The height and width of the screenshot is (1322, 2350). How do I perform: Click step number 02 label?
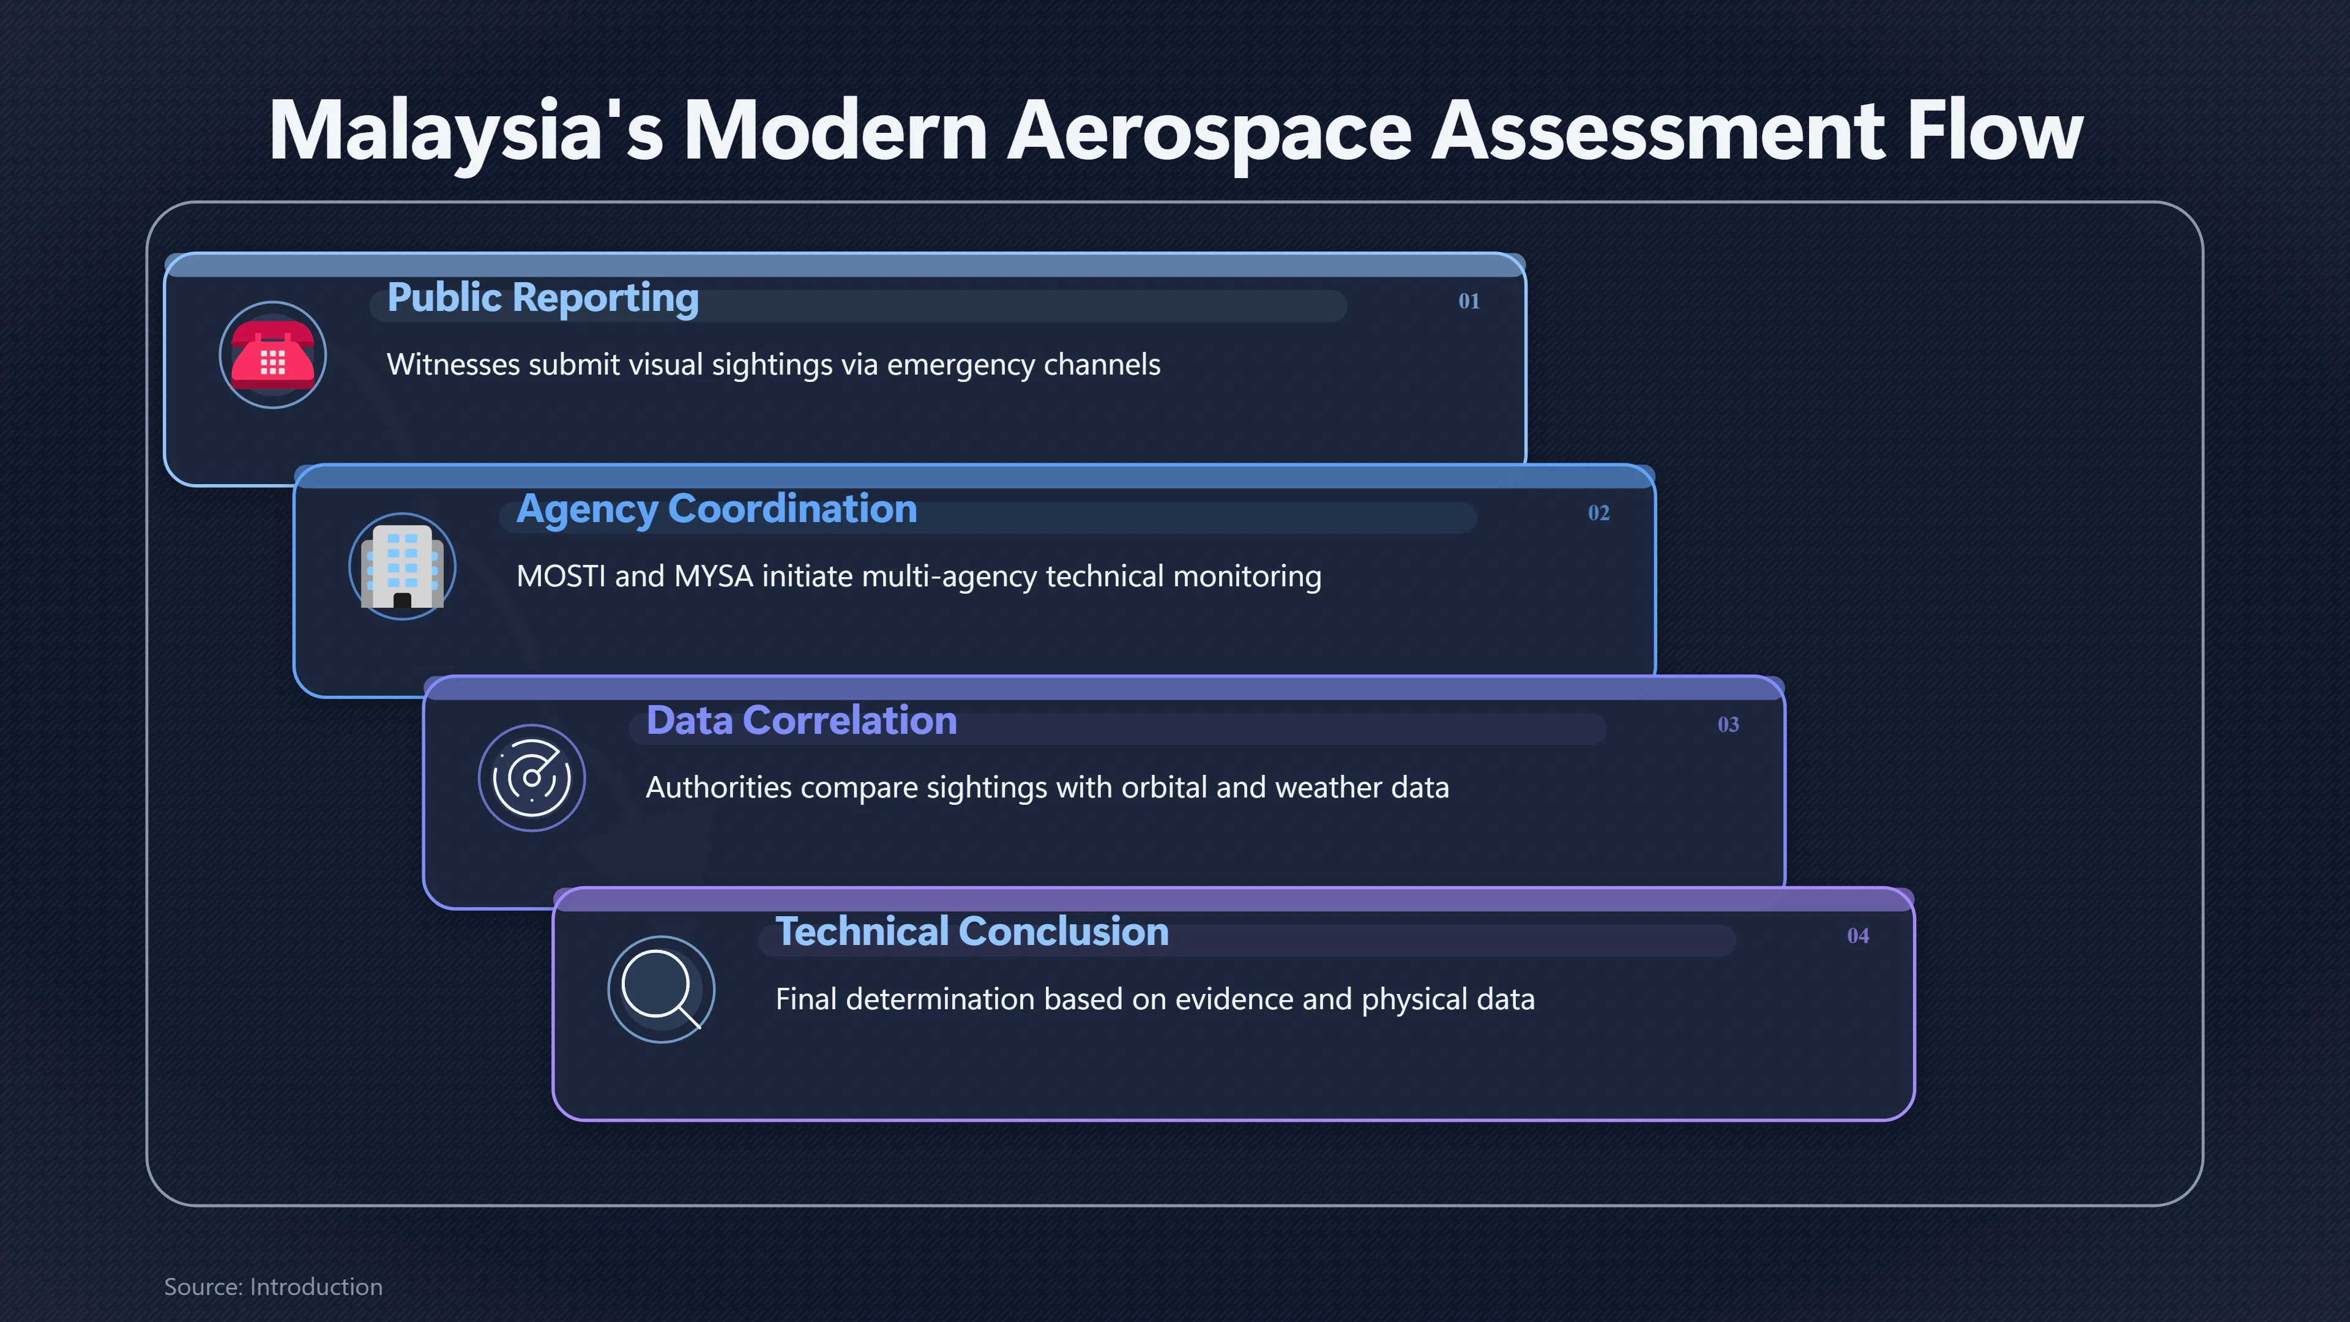(1598, 513)
